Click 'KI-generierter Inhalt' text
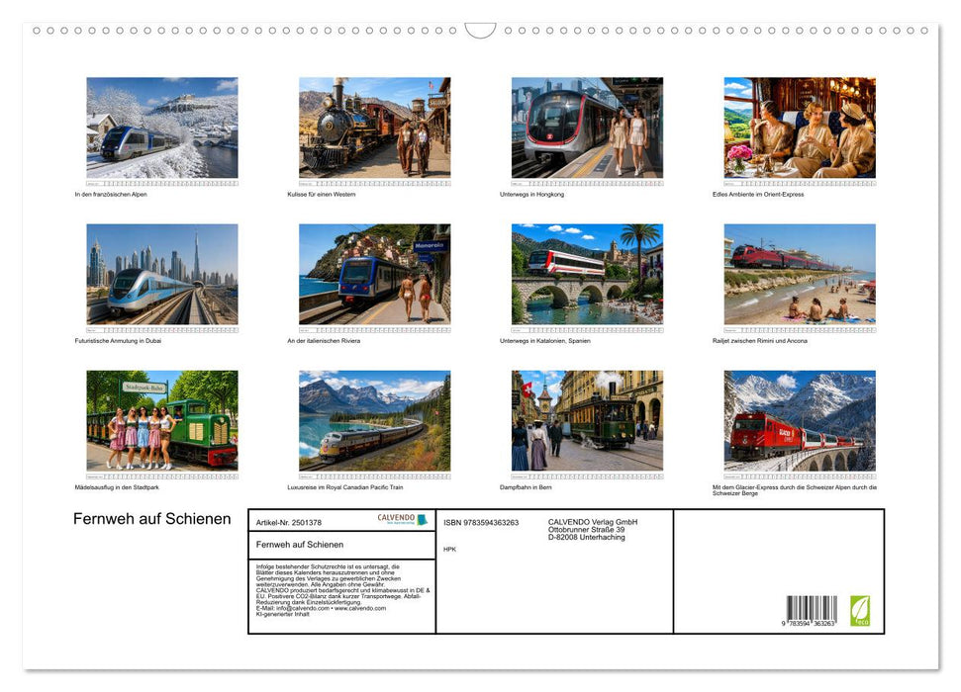 click(282, 614)
